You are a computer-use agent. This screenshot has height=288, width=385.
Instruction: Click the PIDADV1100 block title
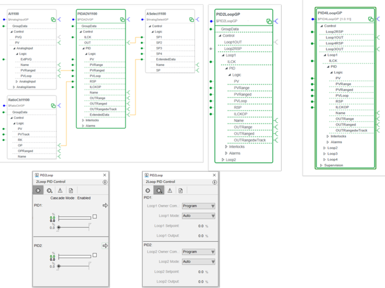click(87, 14)
